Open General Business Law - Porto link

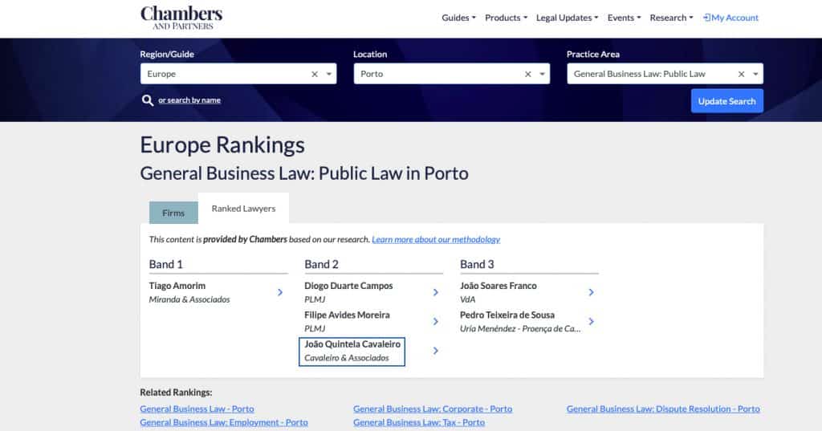point(197,409)
